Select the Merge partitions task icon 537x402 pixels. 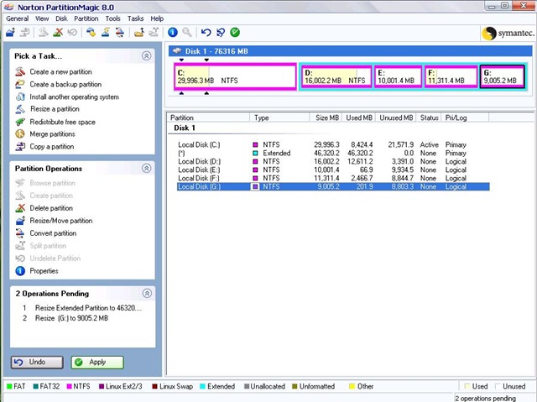coord(21,134)
